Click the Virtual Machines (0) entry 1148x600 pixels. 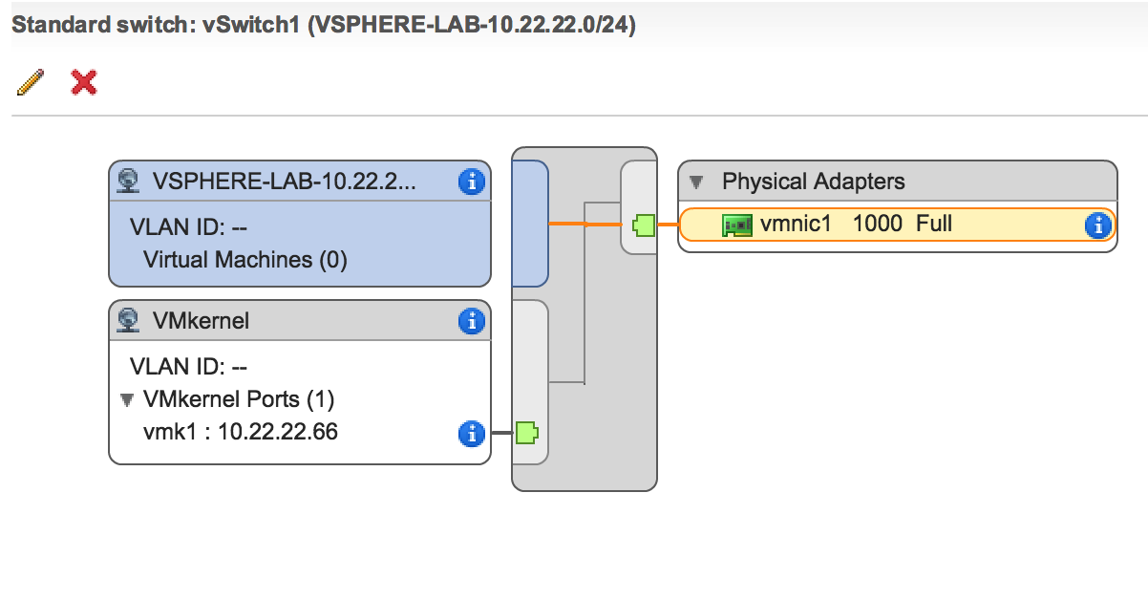pyautogui.click(x=244, y=259)
